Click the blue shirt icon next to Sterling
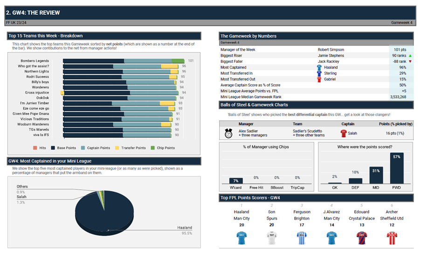This screenshot has width=421, height=253. (x=319, y=73)
